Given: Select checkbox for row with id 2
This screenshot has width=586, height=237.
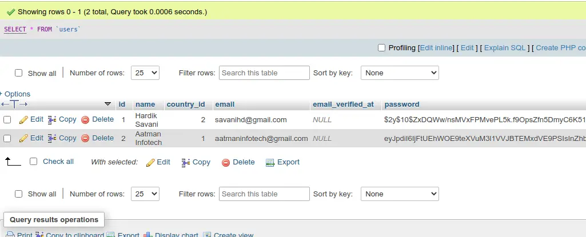Looking at the screenshot, I should [7, 138].
